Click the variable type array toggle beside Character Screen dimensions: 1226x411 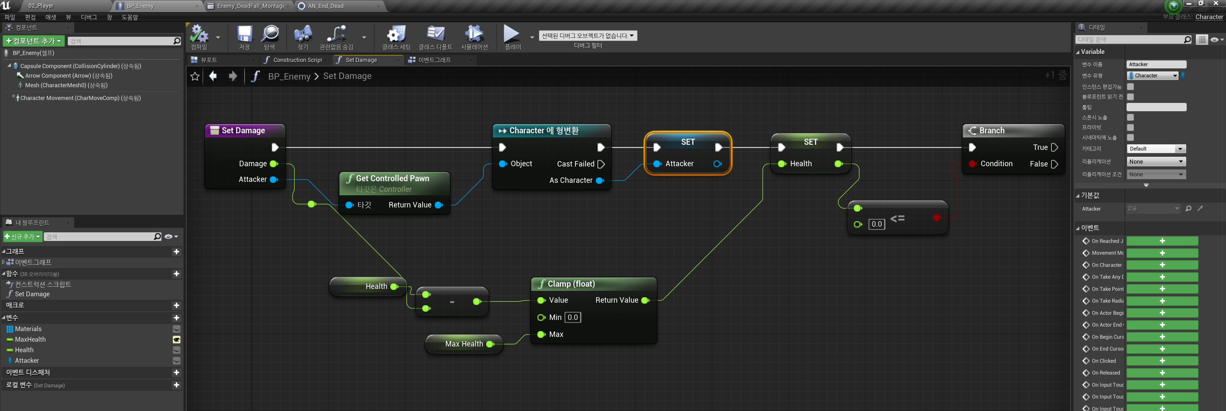point(1183,76)
